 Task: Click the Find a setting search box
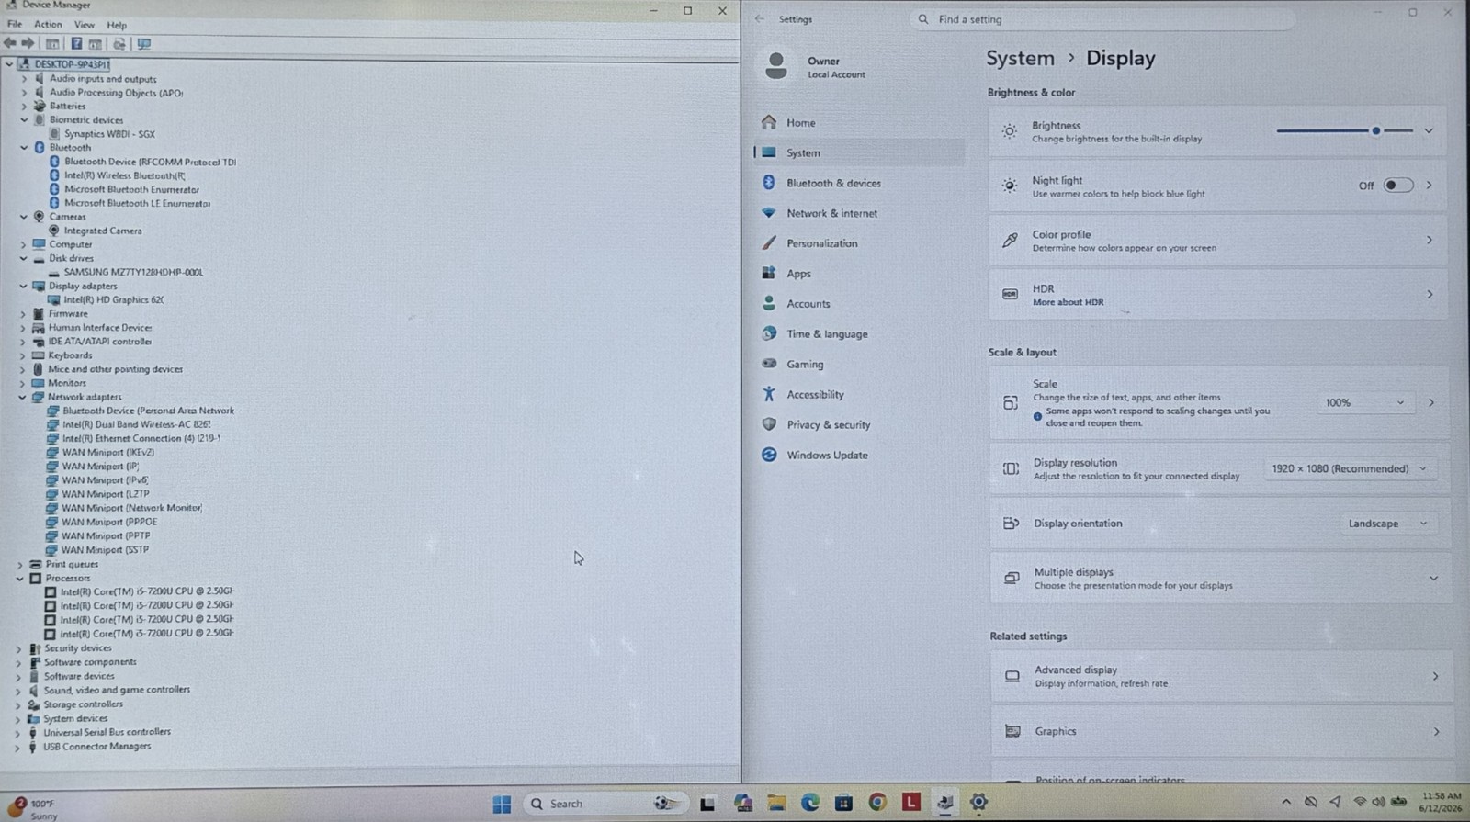[1102, 19]
